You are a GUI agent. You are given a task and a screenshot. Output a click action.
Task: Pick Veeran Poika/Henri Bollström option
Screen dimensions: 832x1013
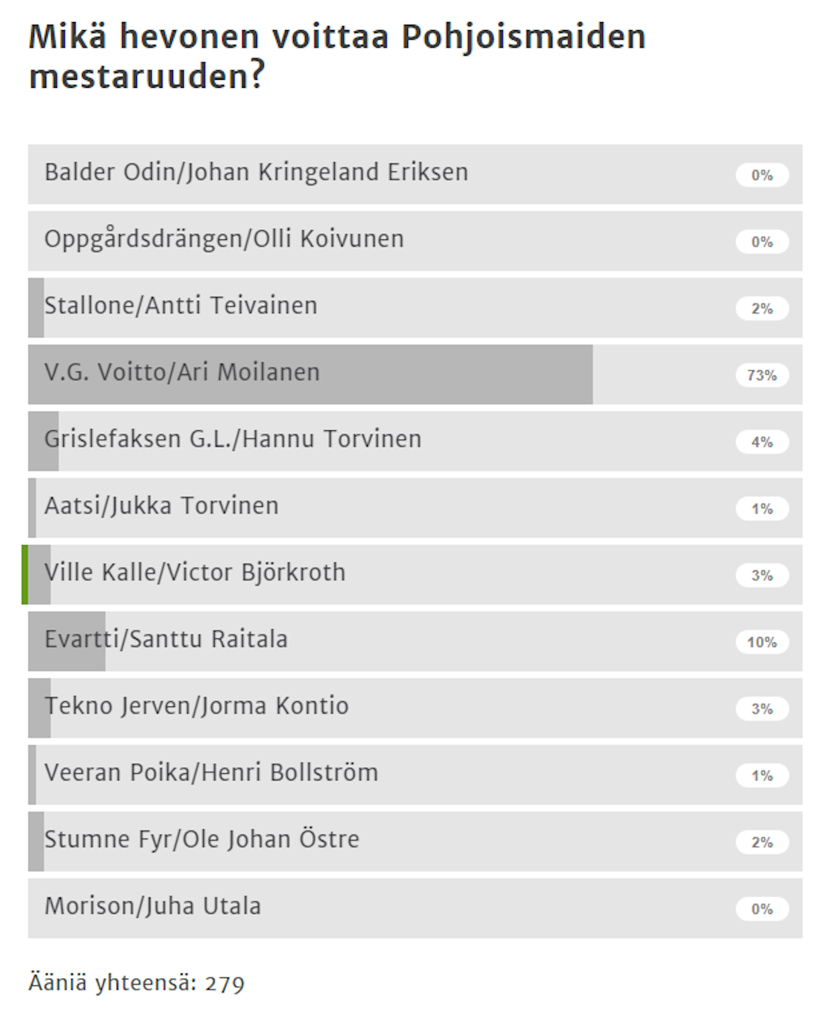pos(415,775)
